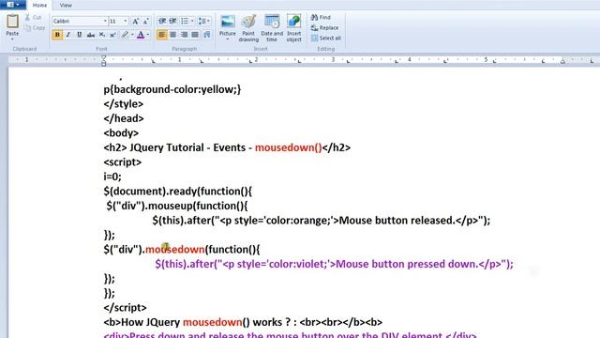Apply the font text color

tap(141, 35)
